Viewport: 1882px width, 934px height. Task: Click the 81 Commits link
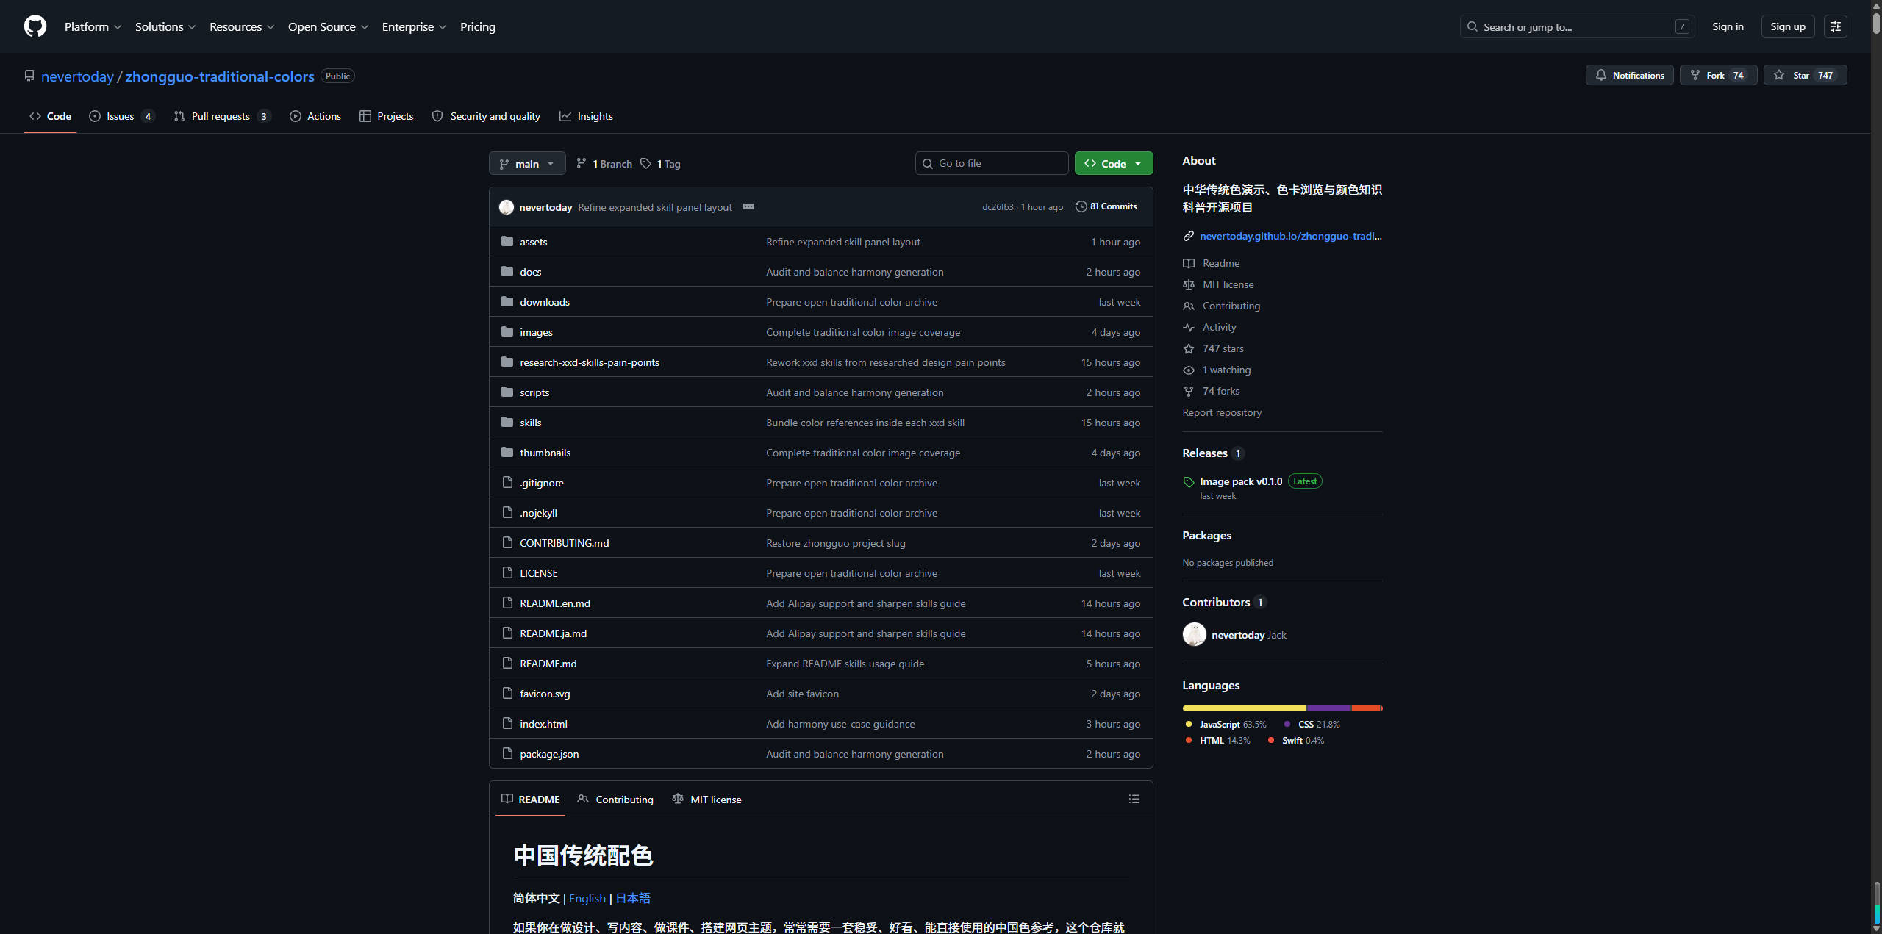(x=1106, y=206)
